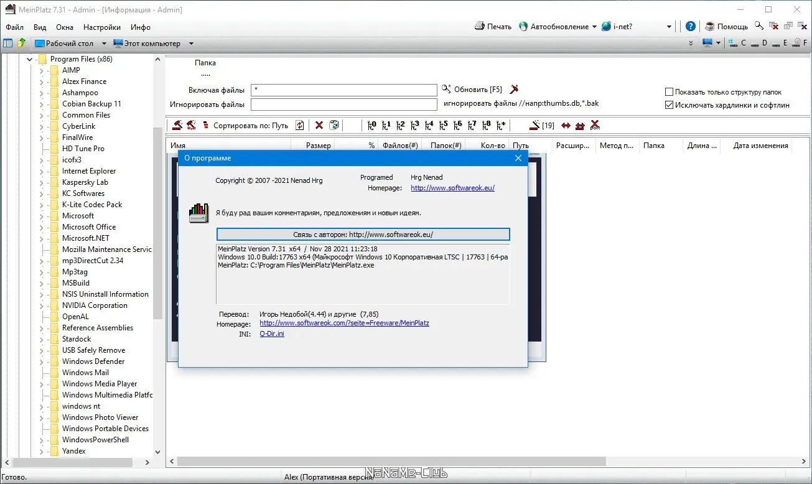This screenshot has height=484, width=812.
Task: Enable 'Показать только структуру папок' checkbox
Action: [670, 92]
